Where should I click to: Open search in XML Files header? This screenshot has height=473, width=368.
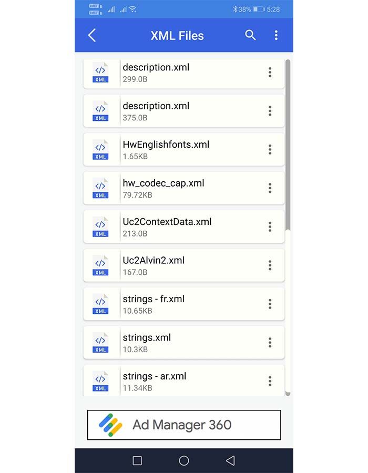[250, 35]
